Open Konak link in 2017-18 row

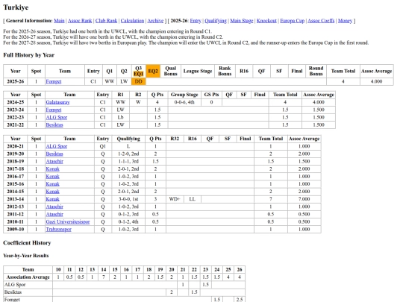pyautogui.click(x=53, y=169)
